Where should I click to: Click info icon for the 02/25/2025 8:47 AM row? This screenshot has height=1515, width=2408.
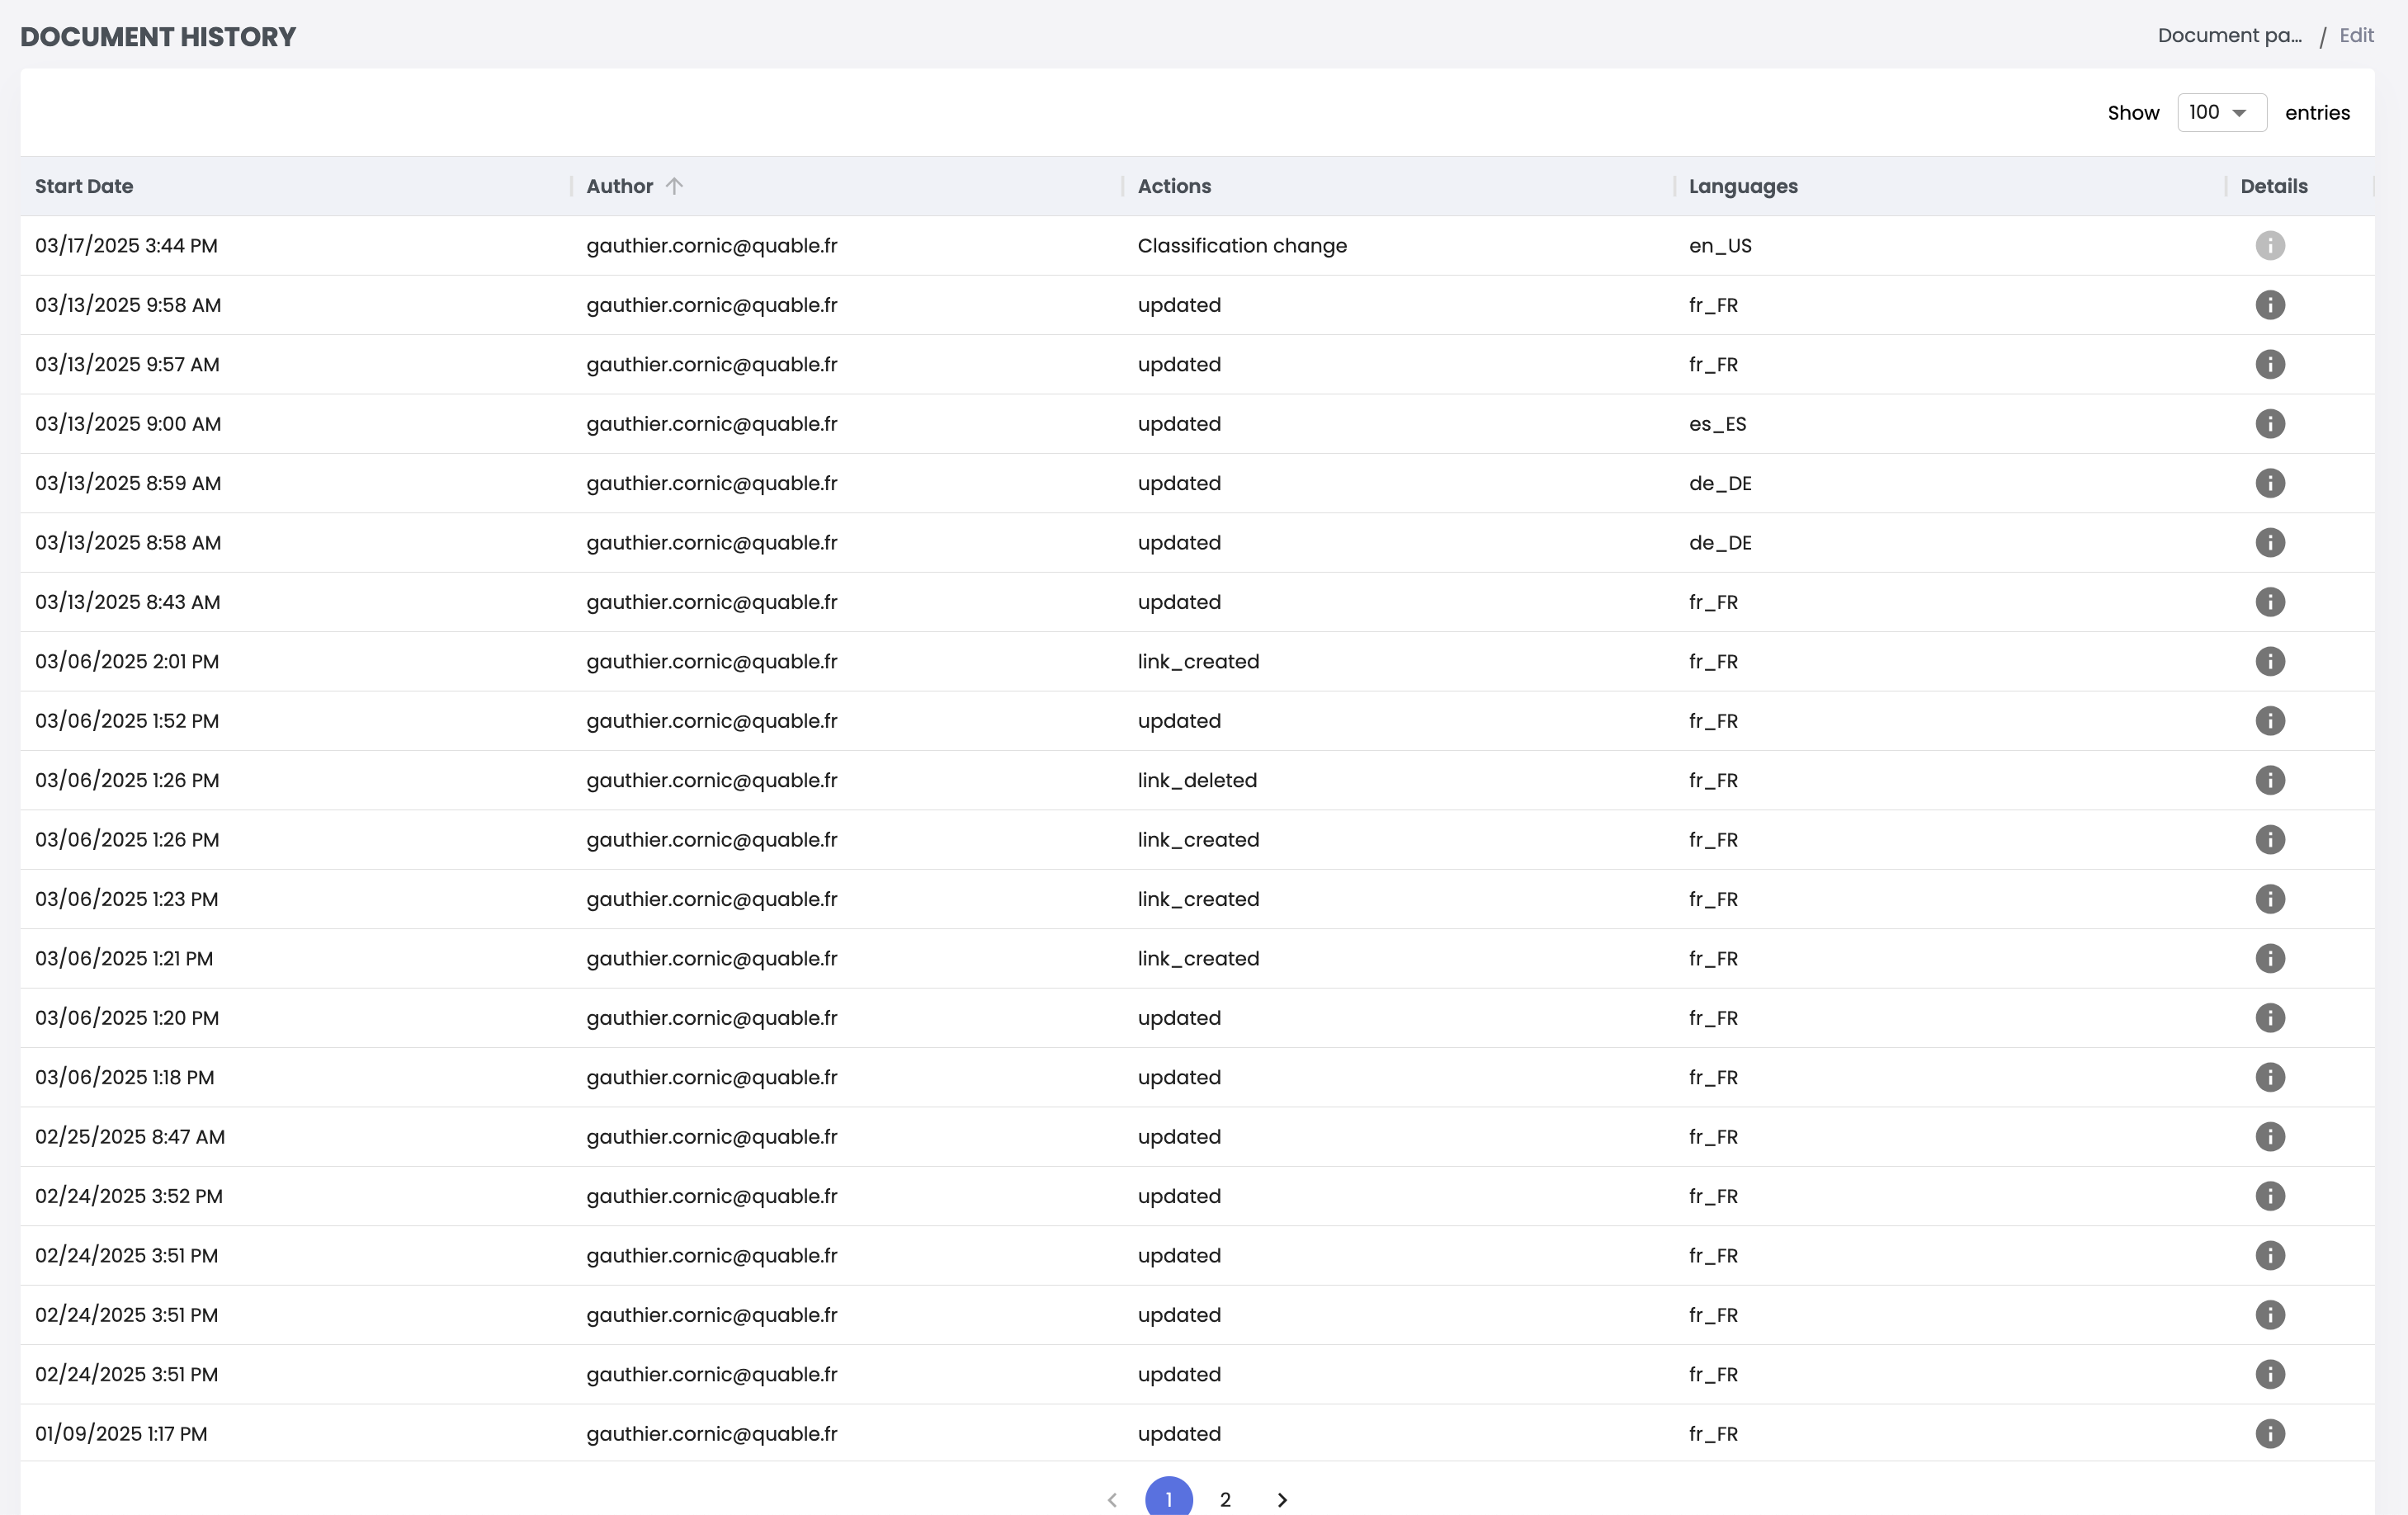[x=2269, y=1136]
